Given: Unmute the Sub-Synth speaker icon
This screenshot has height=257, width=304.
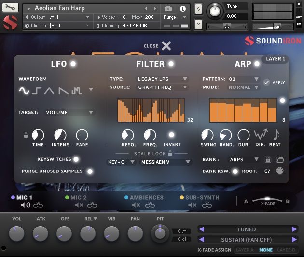Looking at the screenshot, I should pos(193,205).
